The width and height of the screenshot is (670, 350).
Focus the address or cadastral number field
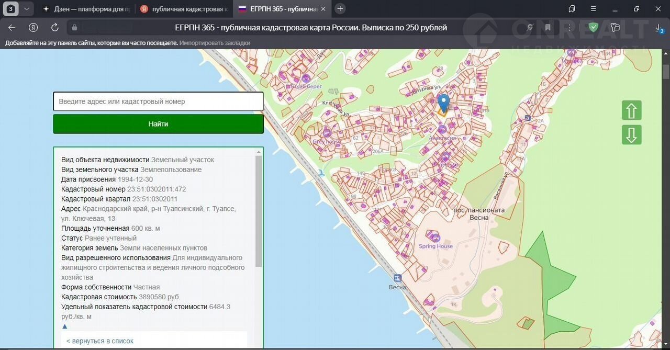(x=158, y=101)
